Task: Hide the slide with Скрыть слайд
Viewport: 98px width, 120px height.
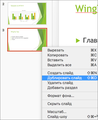Action: (70, 104)
